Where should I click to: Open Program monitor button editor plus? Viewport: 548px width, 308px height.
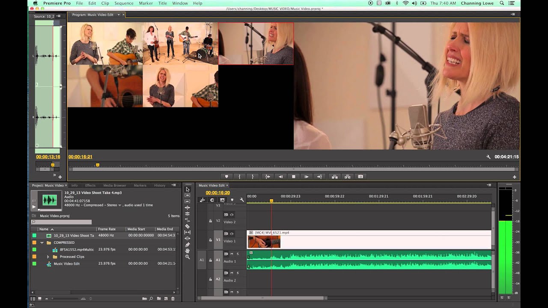pos(515,177)
